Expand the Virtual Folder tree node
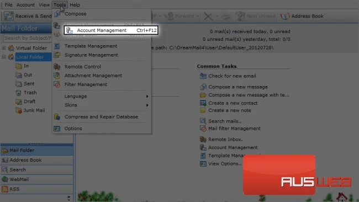The image size is (359, 202). coord(4,48)
